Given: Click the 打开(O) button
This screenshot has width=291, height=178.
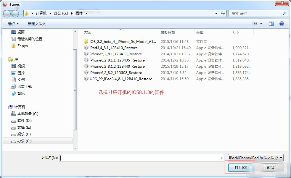Looking at the screenshot, I should pos(240,167).
